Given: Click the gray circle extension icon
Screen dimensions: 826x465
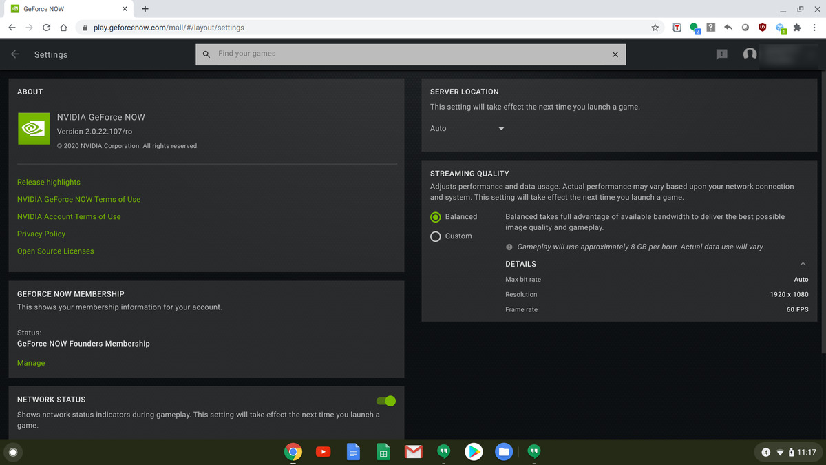Looking at the screenshot, I should point(745,28).
